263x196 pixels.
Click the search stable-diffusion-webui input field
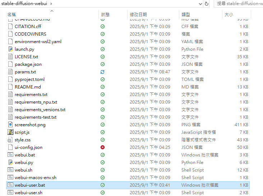pos(239,4)
